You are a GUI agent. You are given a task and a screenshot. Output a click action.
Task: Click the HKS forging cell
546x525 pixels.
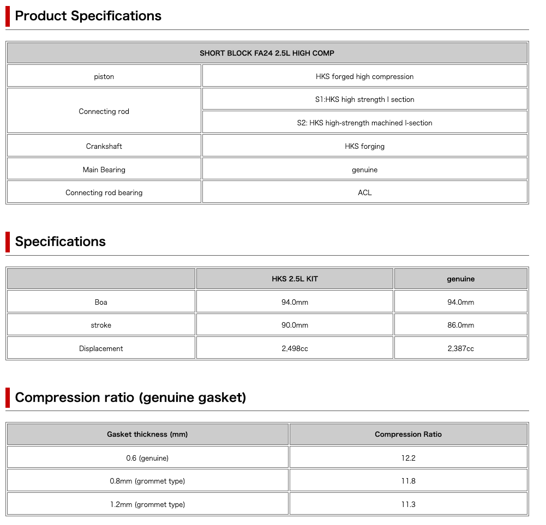[x=364, y=146]
